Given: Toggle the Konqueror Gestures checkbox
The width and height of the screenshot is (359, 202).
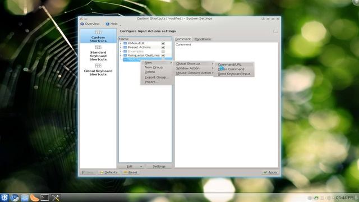Looking at the screenshot, I should [163, 56].
